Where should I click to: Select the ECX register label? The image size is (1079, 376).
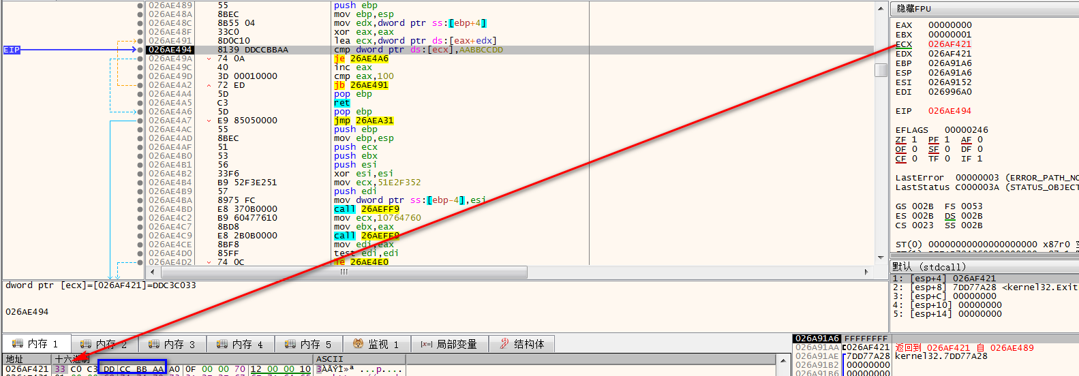904,44
